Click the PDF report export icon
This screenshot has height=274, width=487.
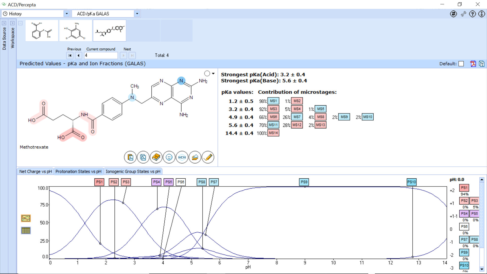coord(473,64)
